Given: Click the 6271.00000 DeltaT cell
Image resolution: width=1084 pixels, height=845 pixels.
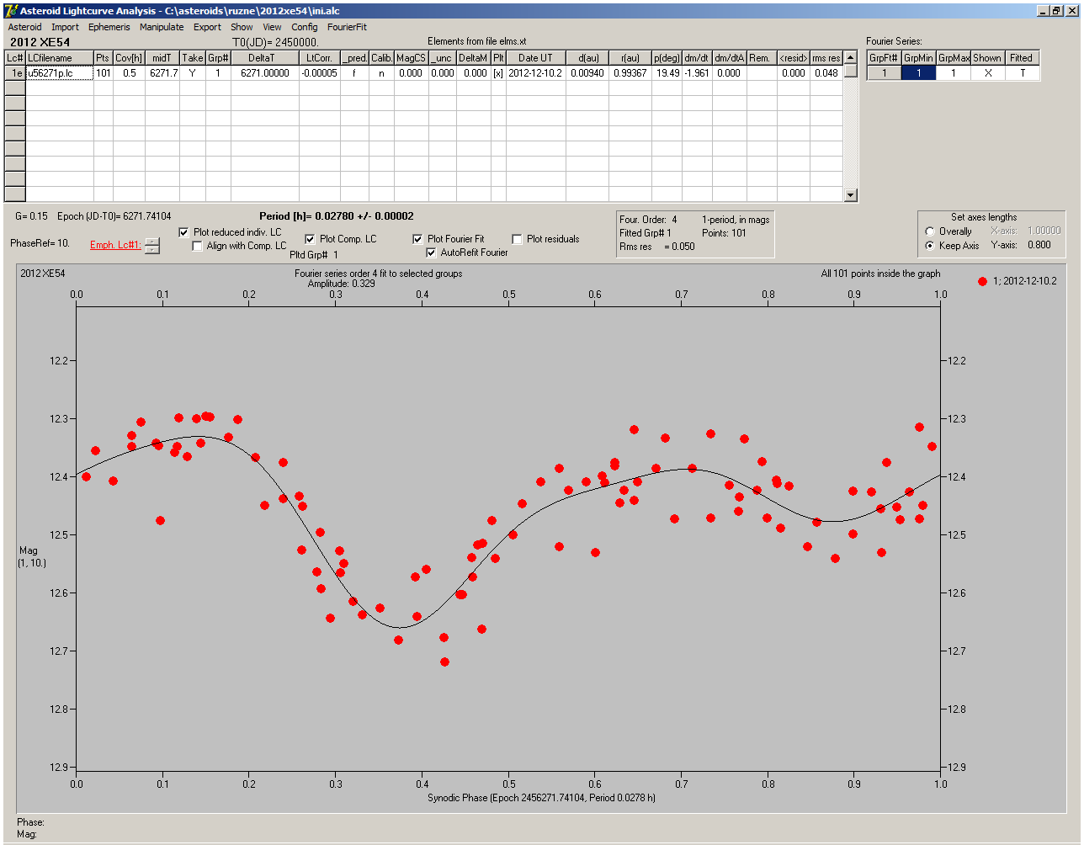Looking at the screenshot, I should tap(265, 73).
